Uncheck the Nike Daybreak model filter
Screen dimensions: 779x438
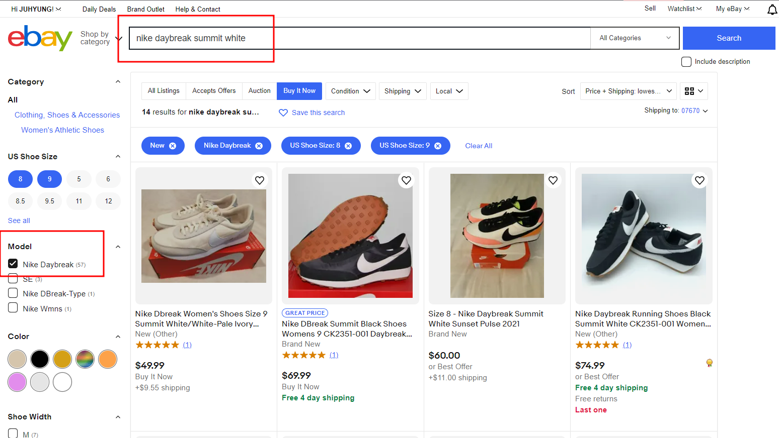pos(13,264)
